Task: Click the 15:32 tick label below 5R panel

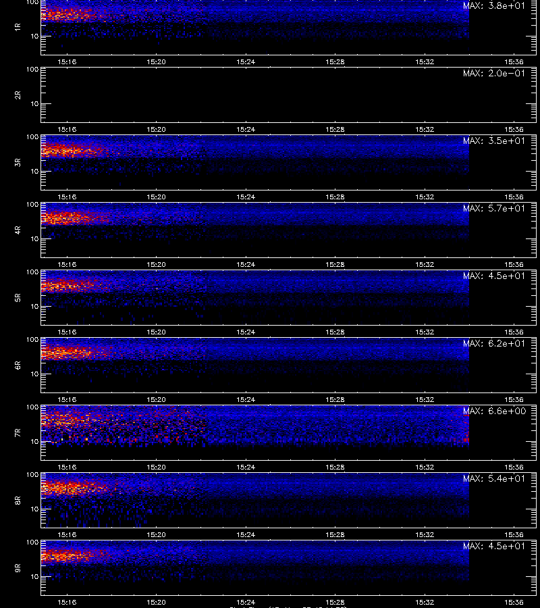Action: point(425,332)
